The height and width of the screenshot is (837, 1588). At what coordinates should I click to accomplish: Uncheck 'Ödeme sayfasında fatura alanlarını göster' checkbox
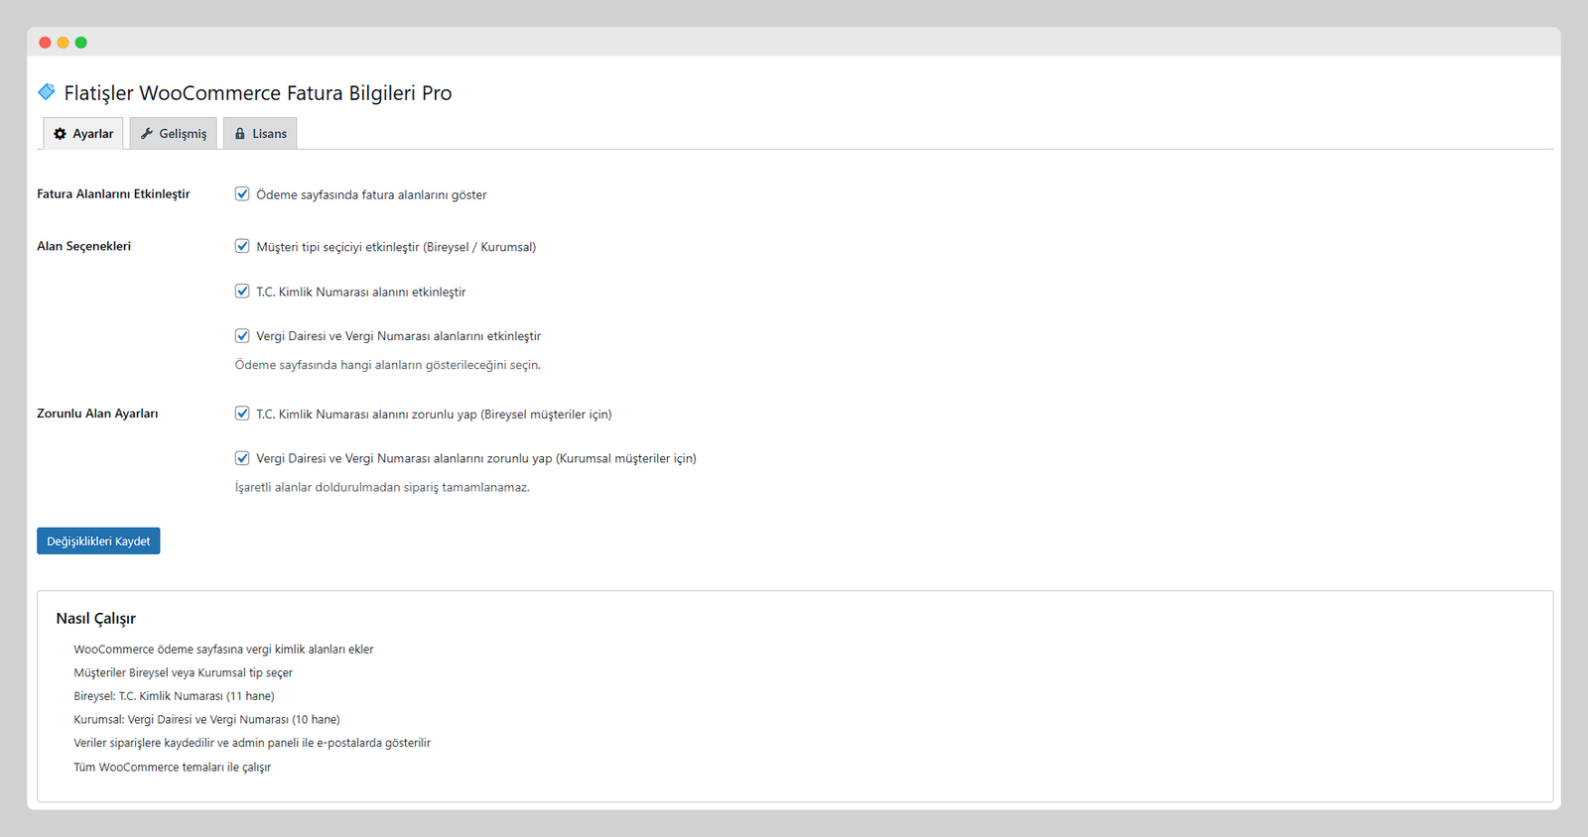(242, 194)
